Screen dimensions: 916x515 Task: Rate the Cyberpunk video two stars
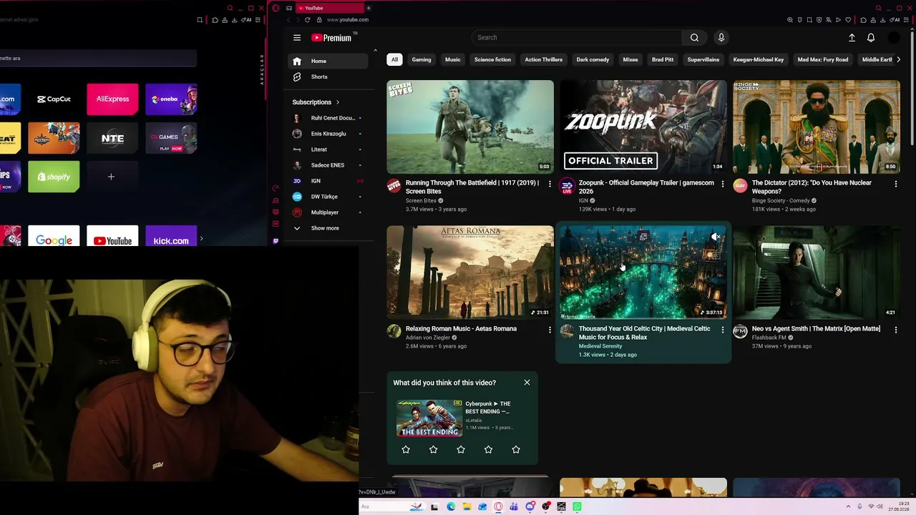[x=433, y=449]
